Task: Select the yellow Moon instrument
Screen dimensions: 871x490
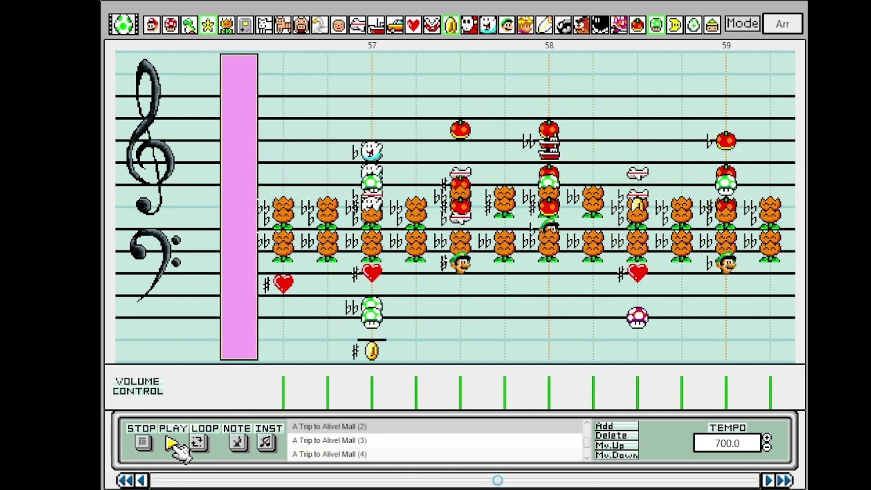Action: coord(674,25)
